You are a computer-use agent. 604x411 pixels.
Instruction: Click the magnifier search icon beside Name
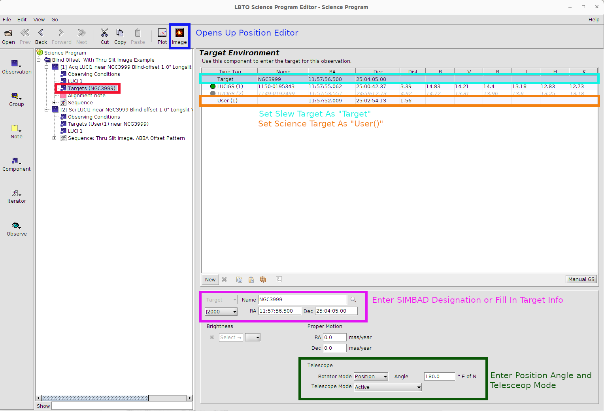[353, 300]
